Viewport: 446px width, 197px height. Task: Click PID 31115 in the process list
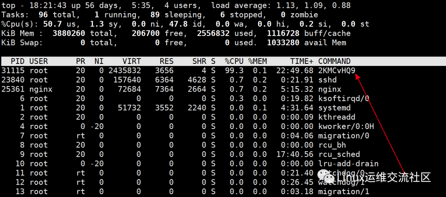pyautogui.click(x=13, y=70)
